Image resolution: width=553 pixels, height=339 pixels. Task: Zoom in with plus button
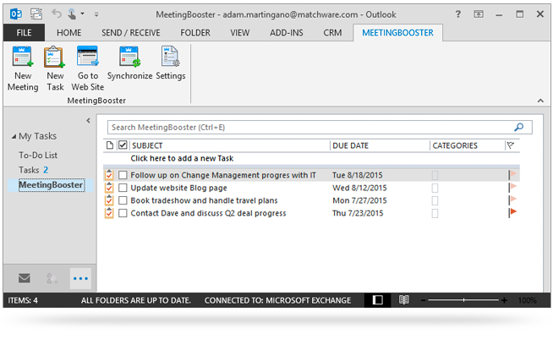tap(504, 300)
